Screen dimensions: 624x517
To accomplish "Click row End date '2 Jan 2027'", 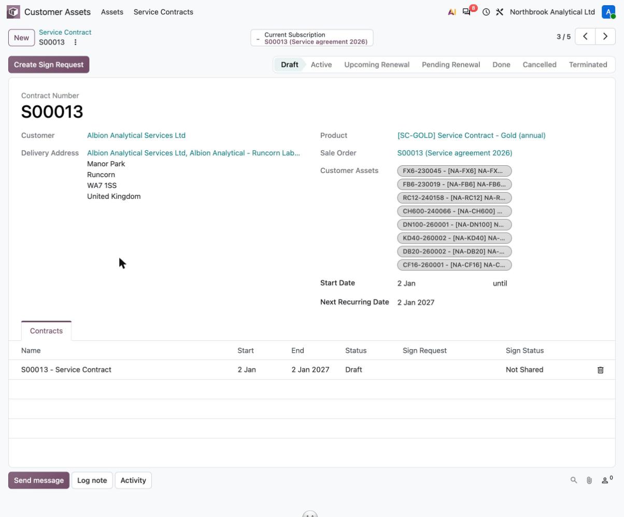I will pos(310,370).
